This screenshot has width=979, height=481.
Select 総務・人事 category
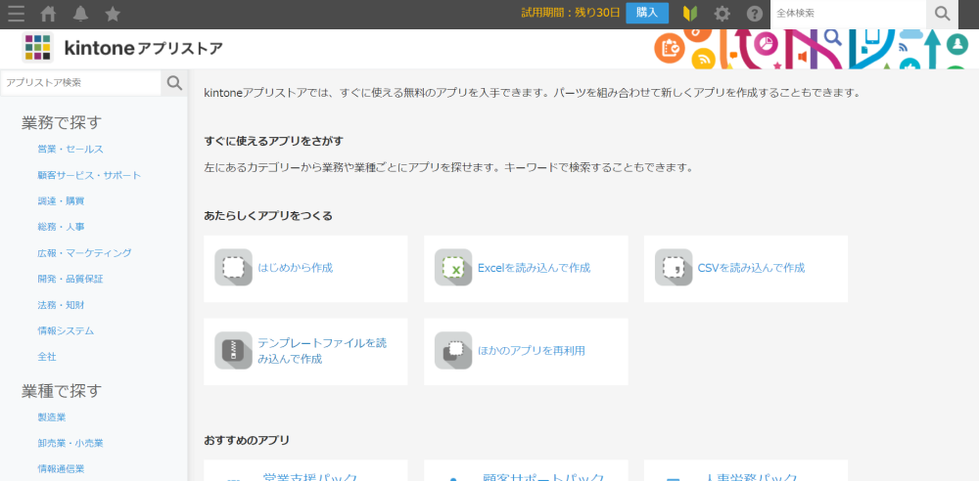61,227
